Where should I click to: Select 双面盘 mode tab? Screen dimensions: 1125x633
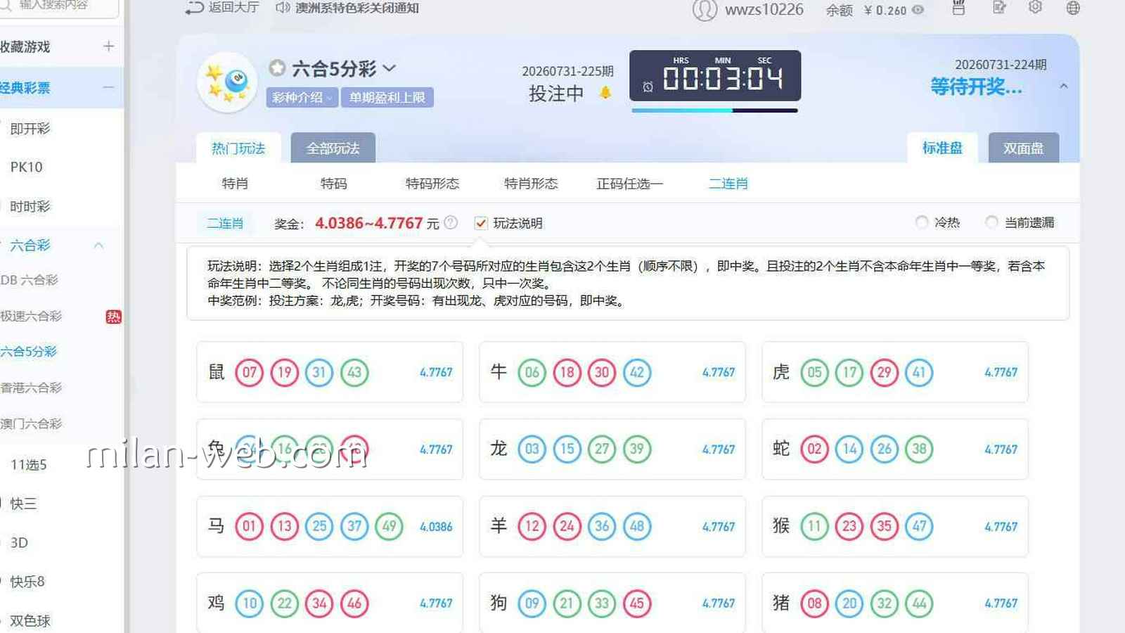[x=1023, y=148]
